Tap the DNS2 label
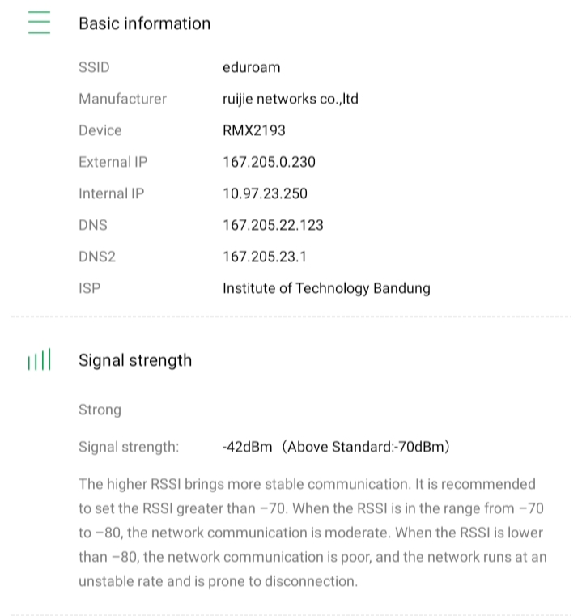 (x=97, y=257)
